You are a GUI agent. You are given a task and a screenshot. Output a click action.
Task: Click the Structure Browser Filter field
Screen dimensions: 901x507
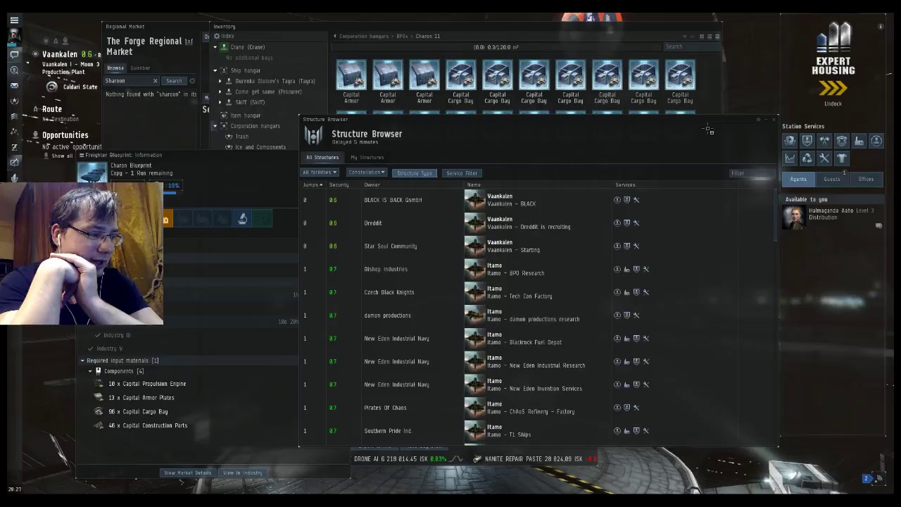pyautogui.click(x=751, y=173)
